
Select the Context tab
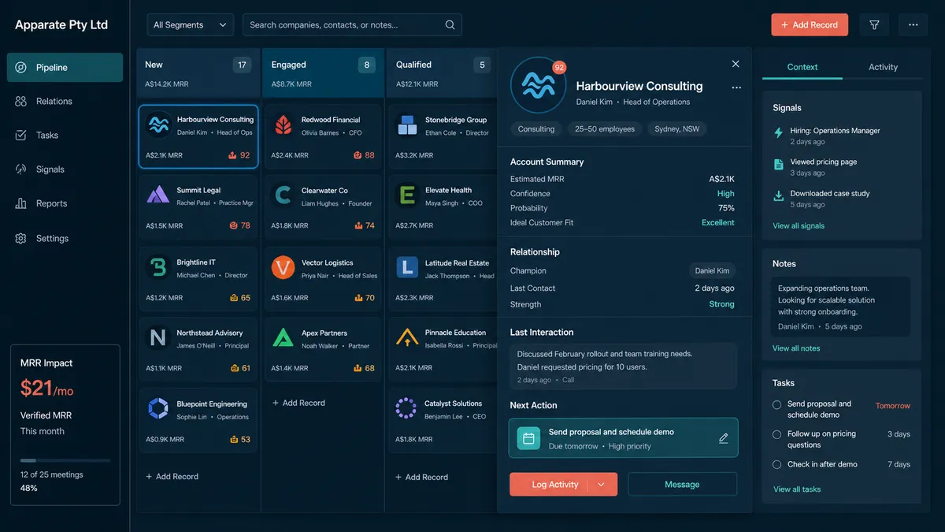point(802,67)
